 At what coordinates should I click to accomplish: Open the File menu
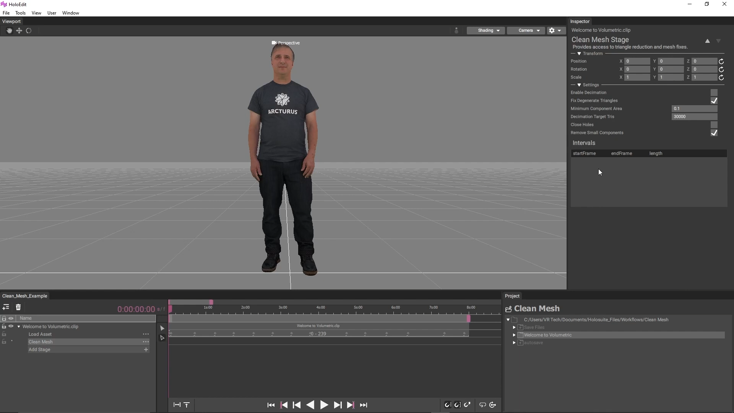[6, 13]
